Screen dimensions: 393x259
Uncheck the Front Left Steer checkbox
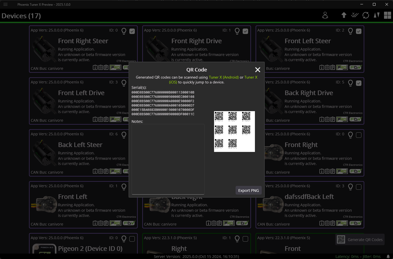tap(359, 31)
